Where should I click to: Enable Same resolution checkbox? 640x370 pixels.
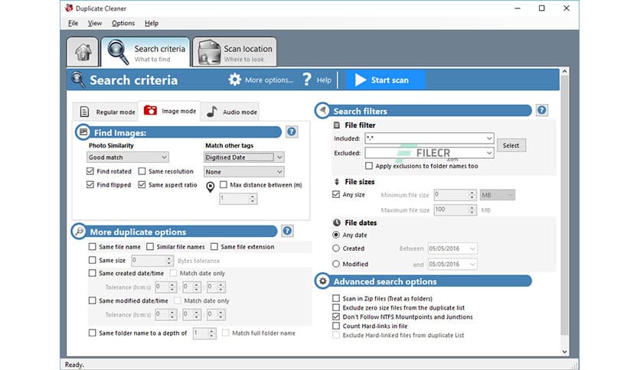[x=142, y=171]
